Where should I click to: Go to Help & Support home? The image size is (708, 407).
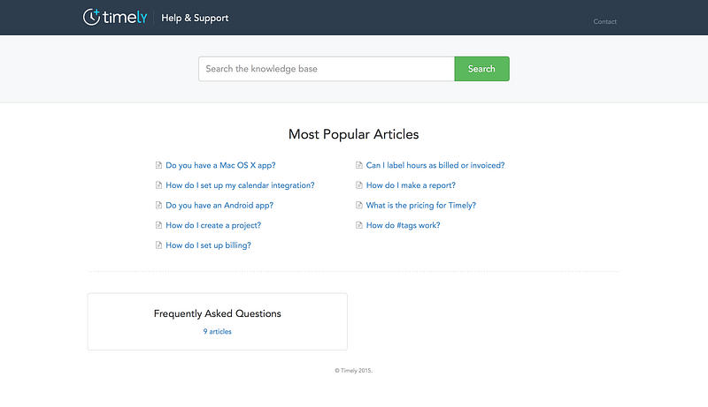(x=195, y=18)
